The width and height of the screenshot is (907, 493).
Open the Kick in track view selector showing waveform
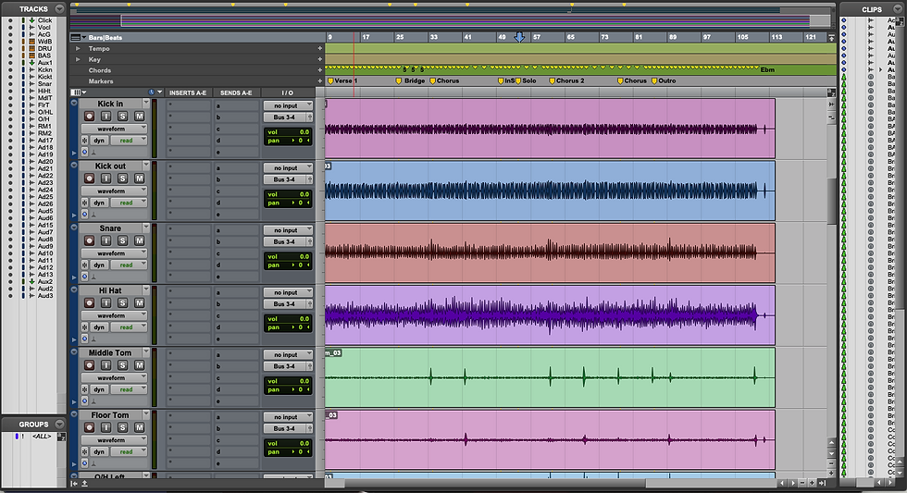coord(114,129)
